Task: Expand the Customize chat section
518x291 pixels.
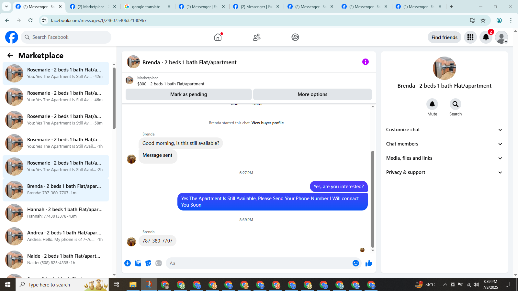Action: click(444, 130)
